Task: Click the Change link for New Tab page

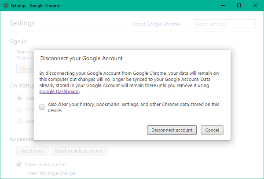Action: (67, 173)
